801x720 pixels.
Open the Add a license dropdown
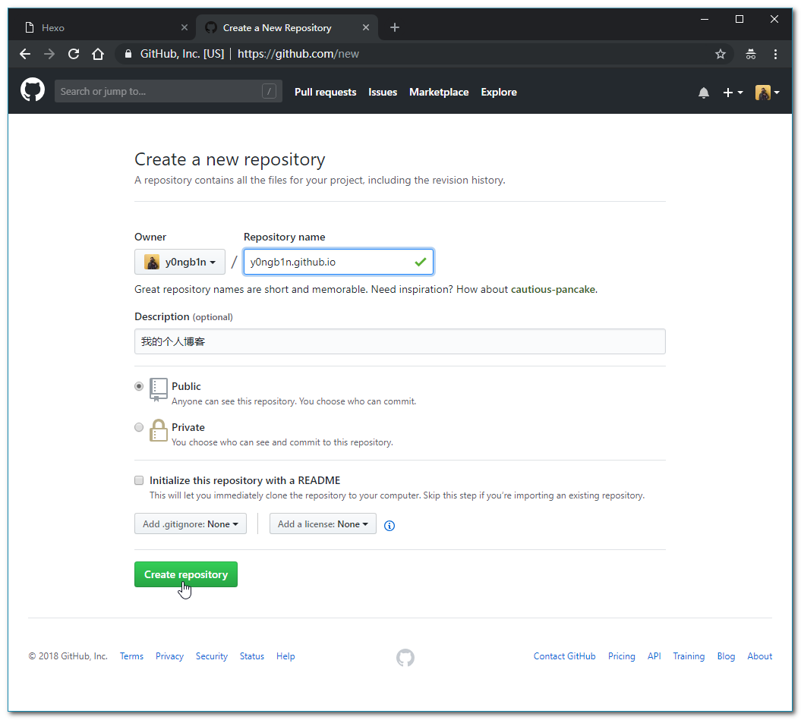pos(322,523)
